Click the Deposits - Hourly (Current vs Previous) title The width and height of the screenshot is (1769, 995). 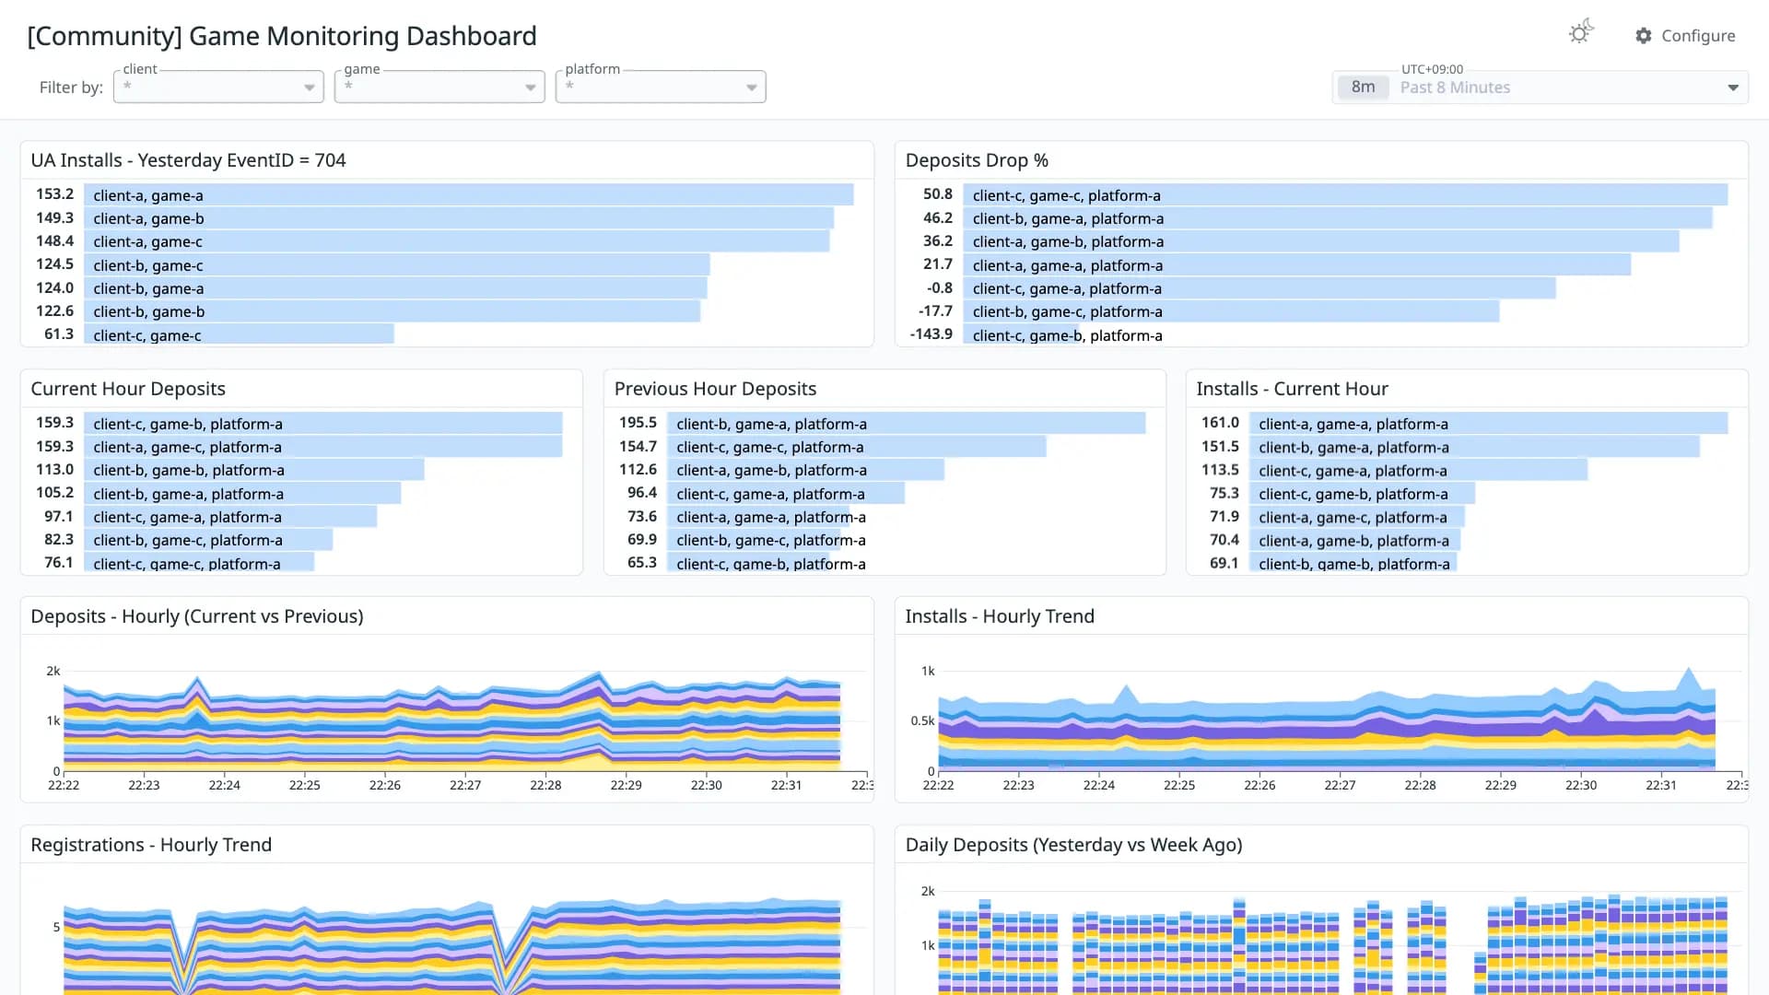click(x=197, y=616)
